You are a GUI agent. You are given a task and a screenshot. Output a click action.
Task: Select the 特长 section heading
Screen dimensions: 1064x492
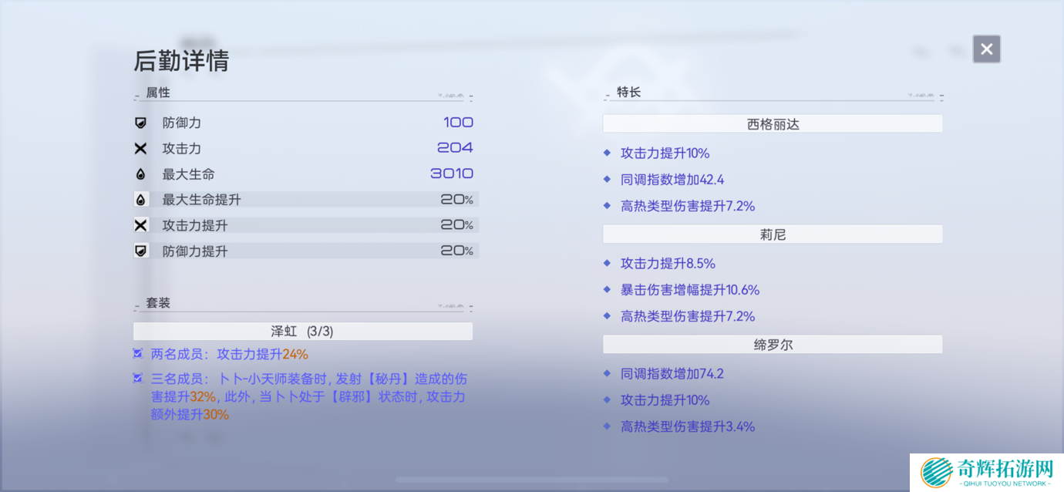[628, 93]
